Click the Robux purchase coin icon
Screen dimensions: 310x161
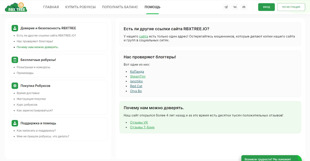[15, 86]
